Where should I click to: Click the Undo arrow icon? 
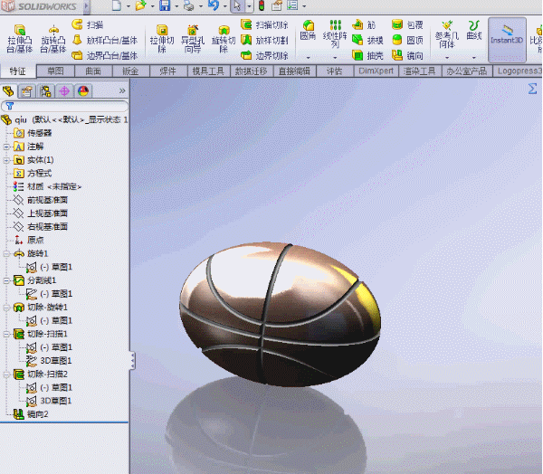[x=214, y=5]
